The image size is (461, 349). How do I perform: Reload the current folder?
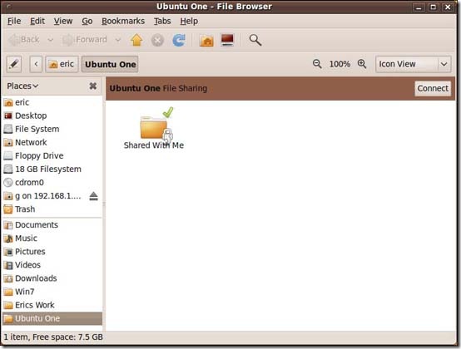(x=179, y=40)
